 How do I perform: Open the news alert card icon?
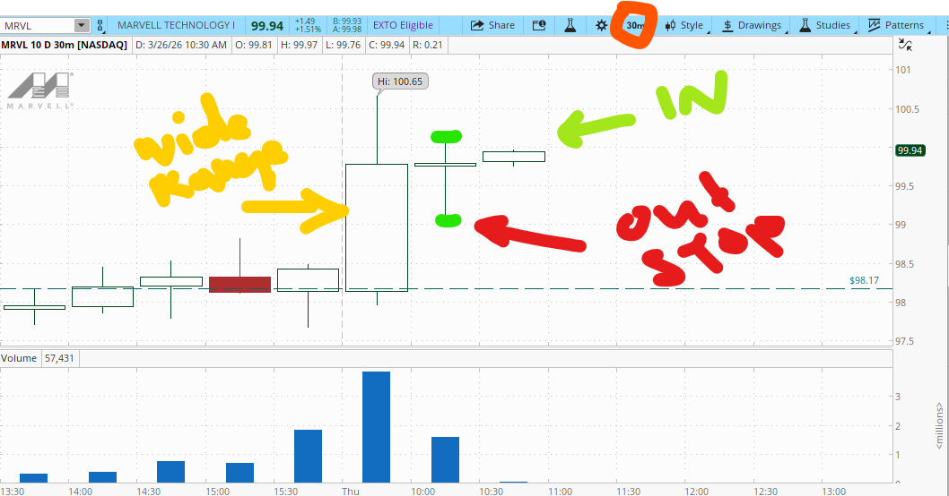click(539, 25)
